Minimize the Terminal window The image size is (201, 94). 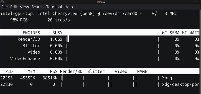[x=194, y=2]
